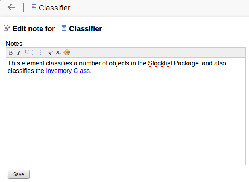Click inside the empty notes editing area

(x=125, y=120)
